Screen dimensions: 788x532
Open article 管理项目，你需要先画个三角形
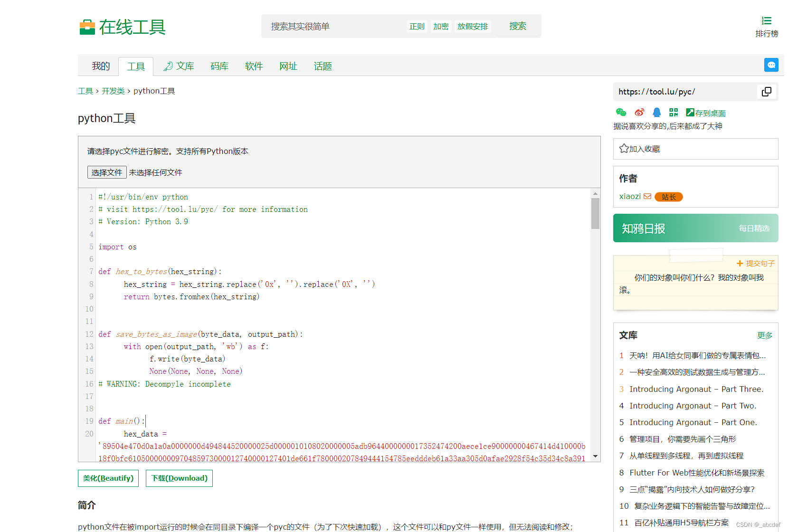683,439
